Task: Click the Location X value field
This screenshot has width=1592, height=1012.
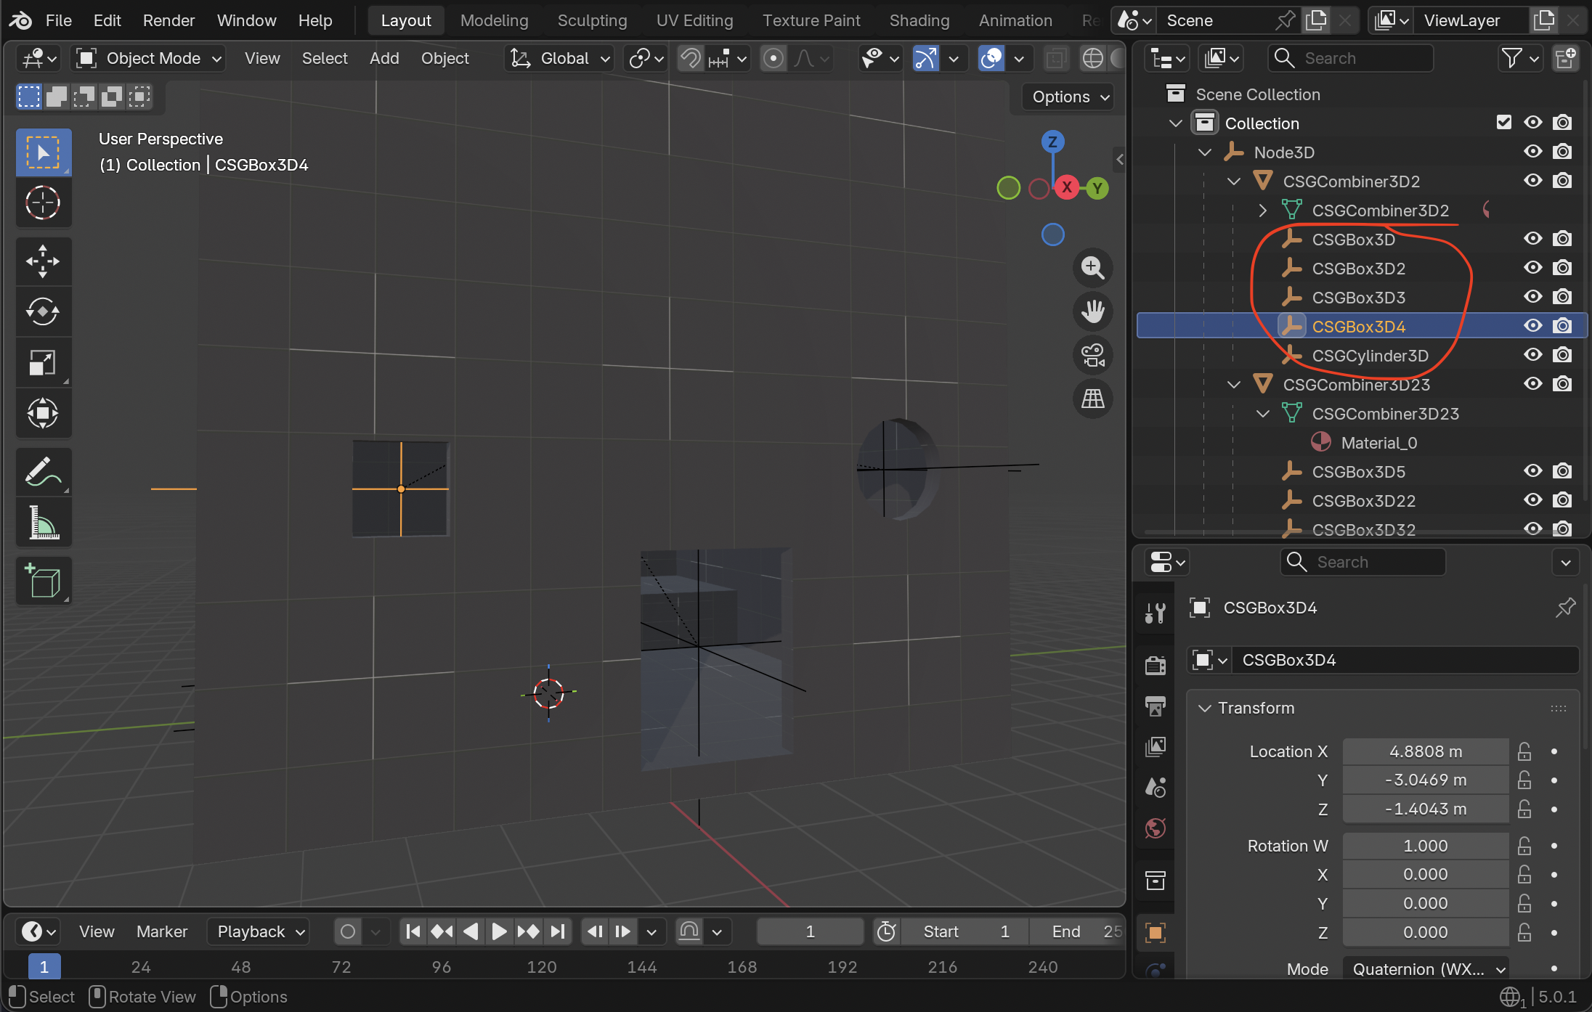Action: pos(1425,751)
